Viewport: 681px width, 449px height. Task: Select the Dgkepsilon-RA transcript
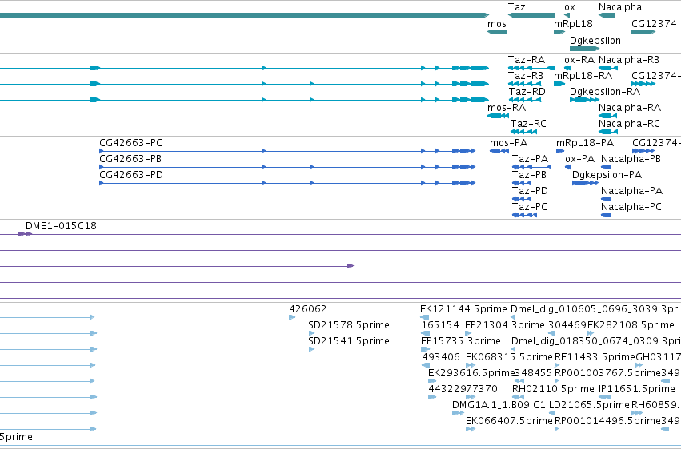coord(604,92)
